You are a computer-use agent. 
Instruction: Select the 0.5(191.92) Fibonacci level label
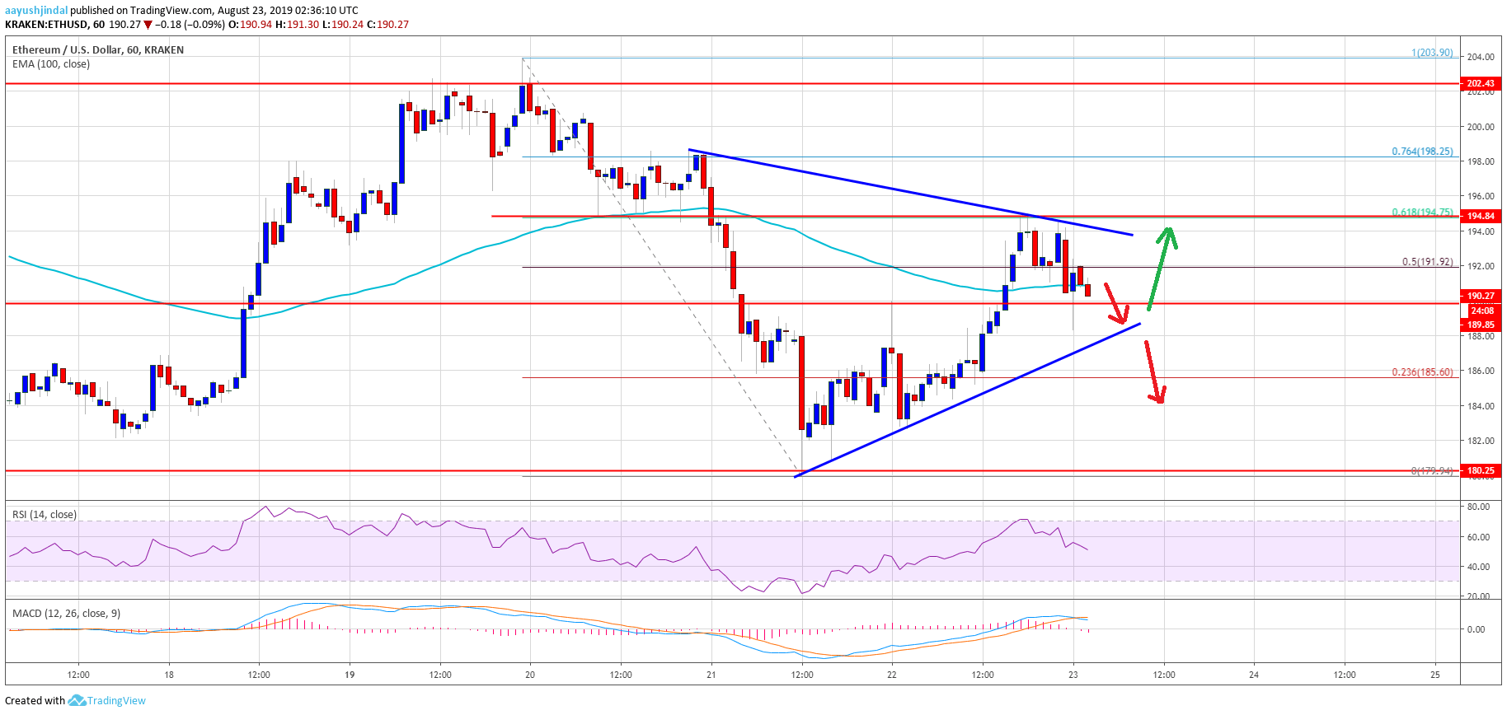(x=1428, y=262)
